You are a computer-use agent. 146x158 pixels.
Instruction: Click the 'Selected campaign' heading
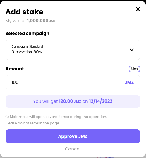click(28, 34)
